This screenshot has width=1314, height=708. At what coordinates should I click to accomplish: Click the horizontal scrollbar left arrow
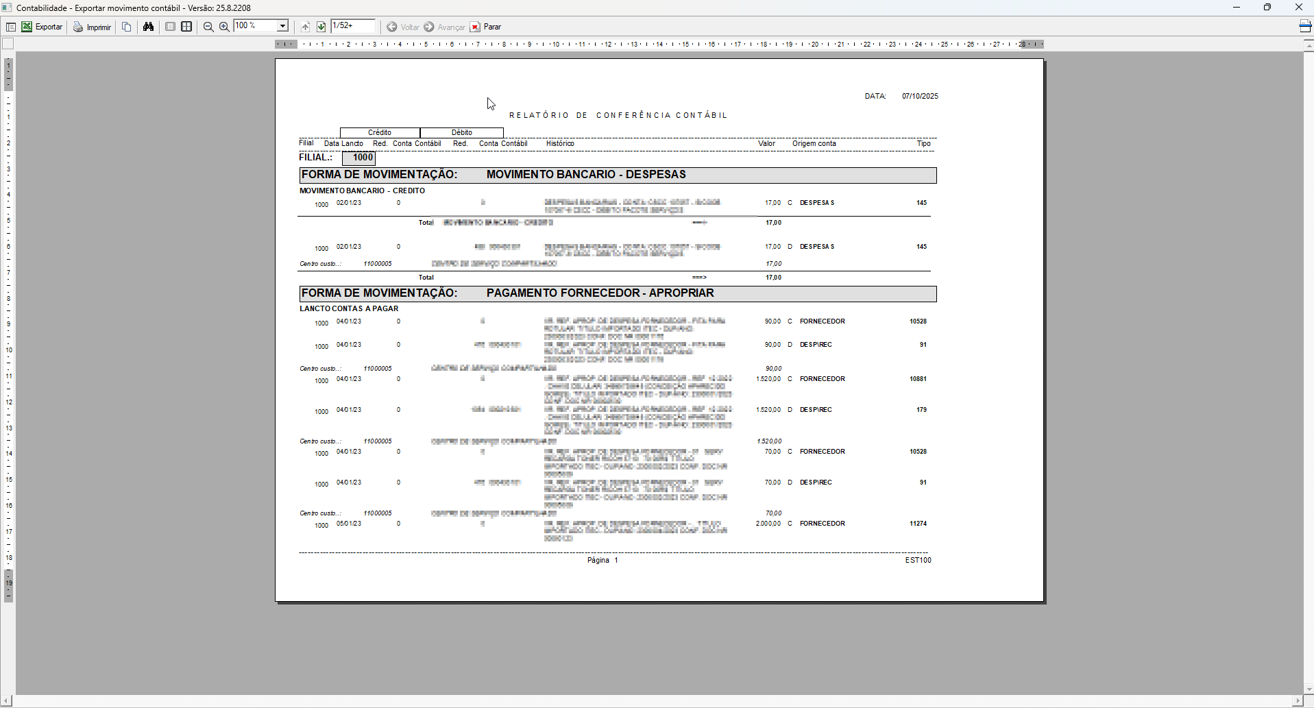click(x=6, y=701)
